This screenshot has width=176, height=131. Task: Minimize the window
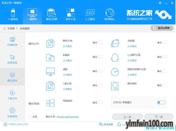pyautogui.click(x=166, y=3)
